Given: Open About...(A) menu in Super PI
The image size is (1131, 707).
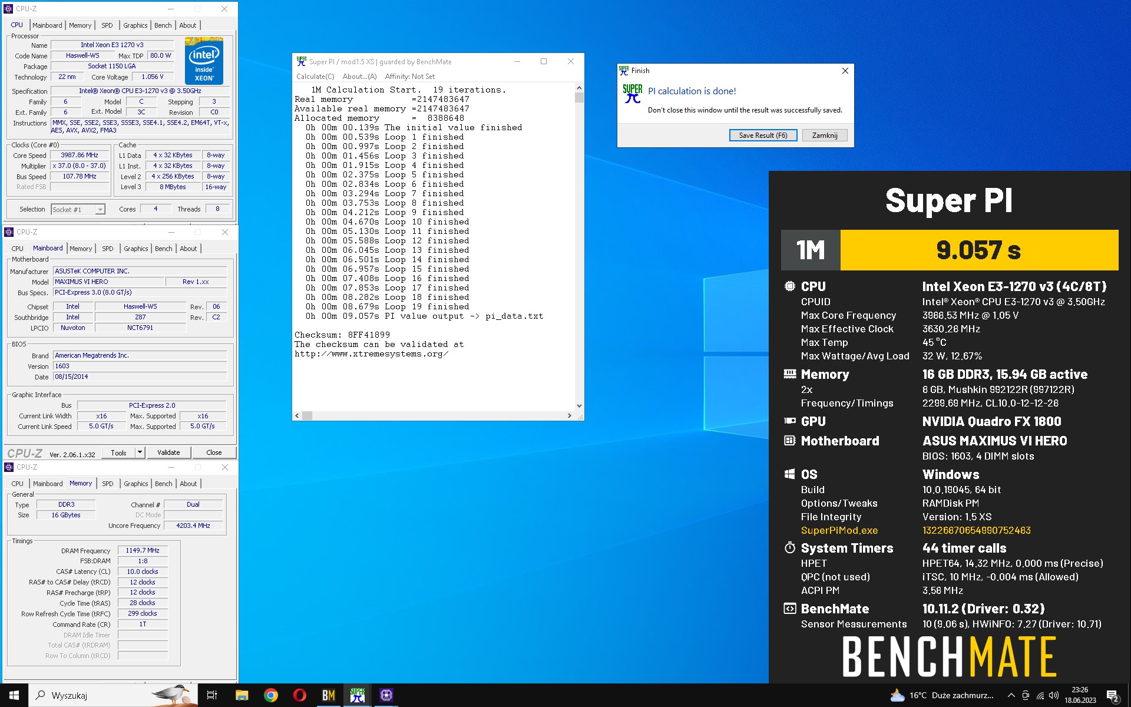Looking at the screenshot, I should (359, 77).
